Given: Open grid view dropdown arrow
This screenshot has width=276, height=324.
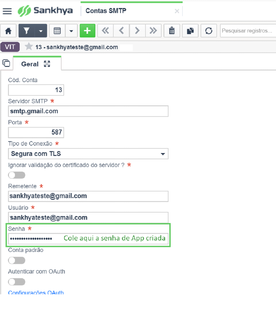Looking at the screenshot, I should pos(71,31).
